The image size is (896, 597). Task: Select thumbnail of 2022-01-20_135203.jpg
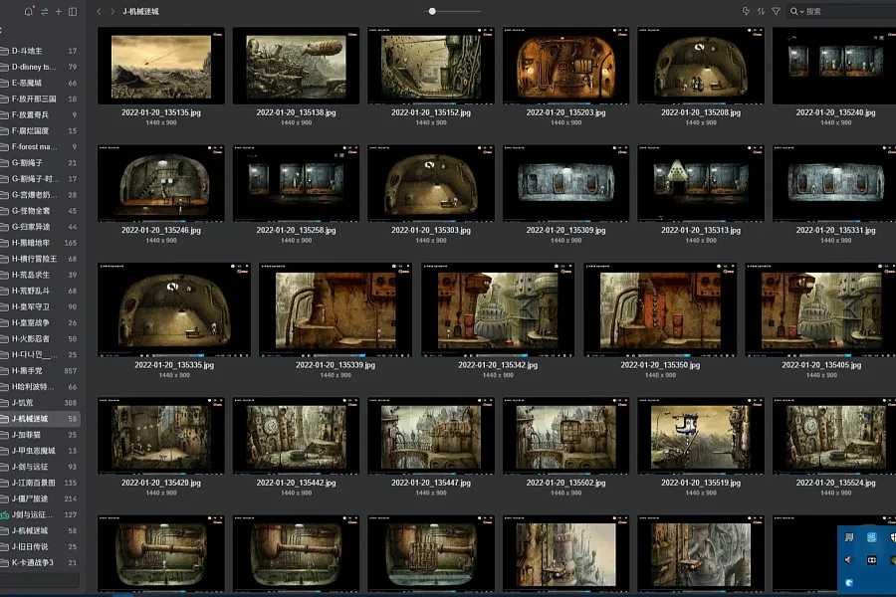[565, 66]
